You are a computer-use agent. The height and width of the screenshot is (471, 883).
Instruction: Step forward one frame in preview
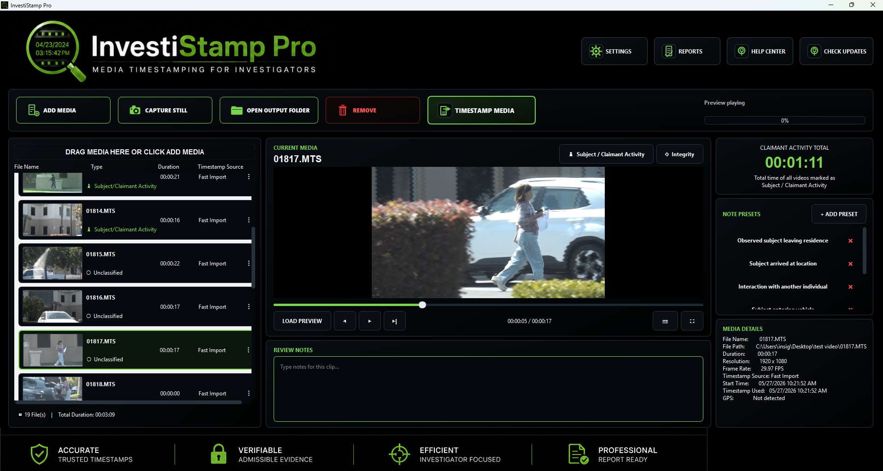tap(394, 321)
